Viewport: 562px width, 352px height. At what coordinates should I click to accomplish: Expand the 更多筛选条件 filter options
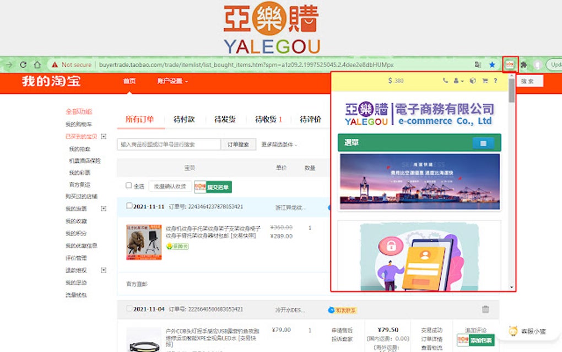click(x=279, y=145)
